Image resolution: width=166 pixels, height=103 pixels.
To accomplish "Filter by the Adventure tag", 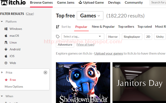I will click(65, 45).
